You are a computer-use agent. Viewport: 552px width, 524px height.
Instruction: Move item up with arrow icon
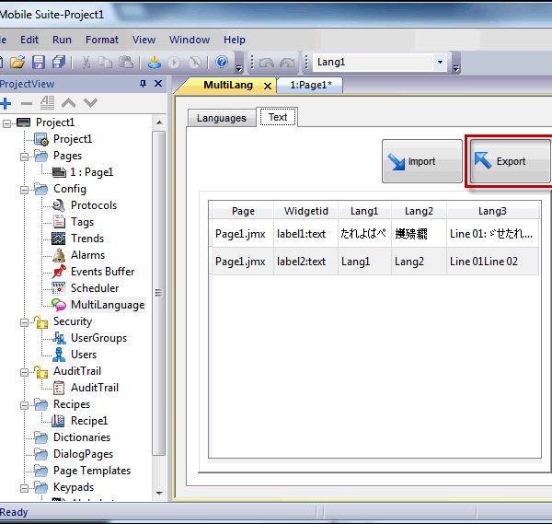point(68,103)
